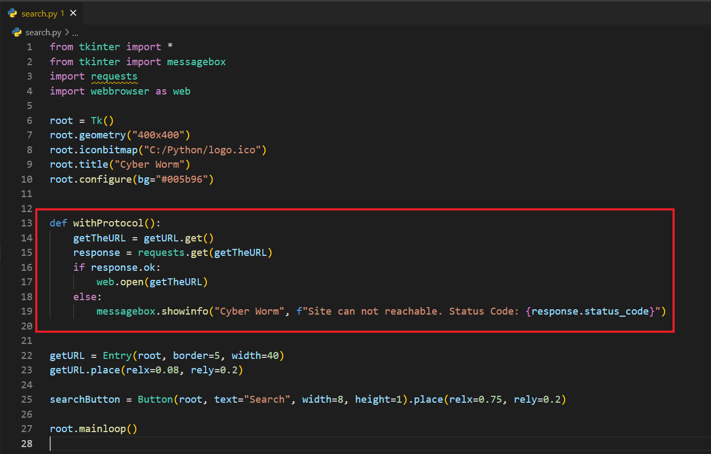Select the search.py tab label
Viewport: 711px width, 454px height.
tap(39, 13)
